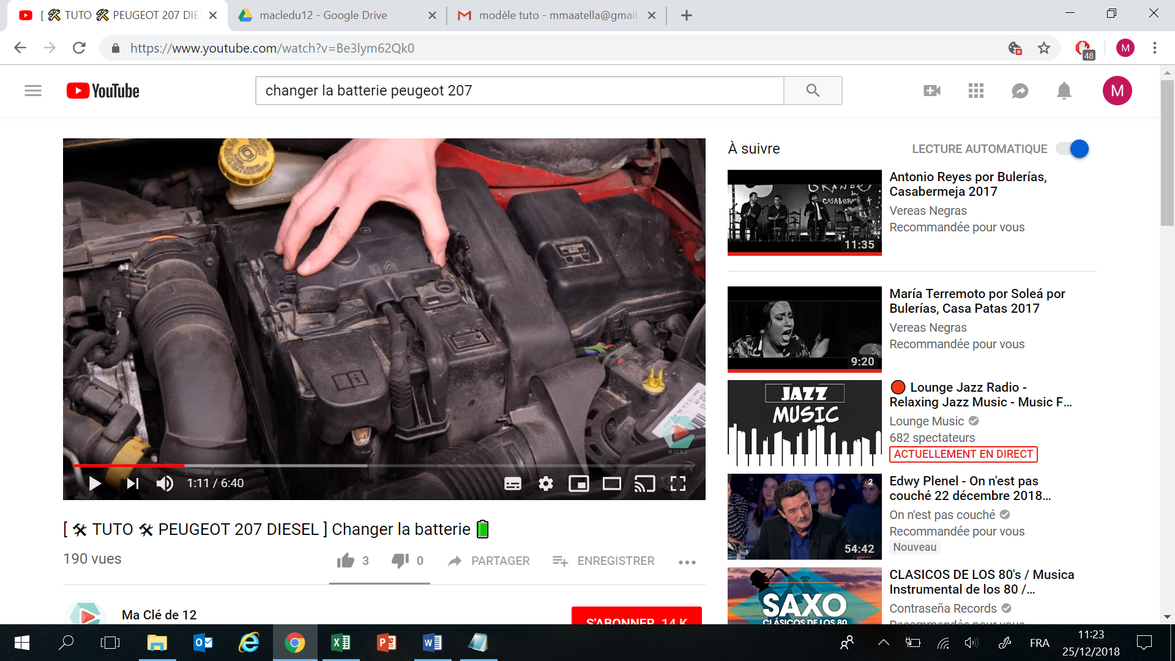Open the more actions three-dot menu

click(687, 562)
